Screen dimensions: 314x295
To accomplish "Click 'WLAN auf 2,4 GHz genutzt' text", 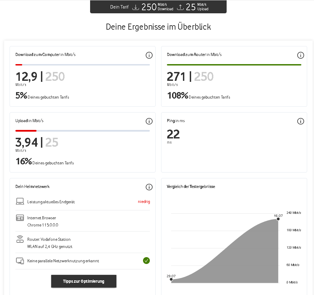I will [50, 247].
